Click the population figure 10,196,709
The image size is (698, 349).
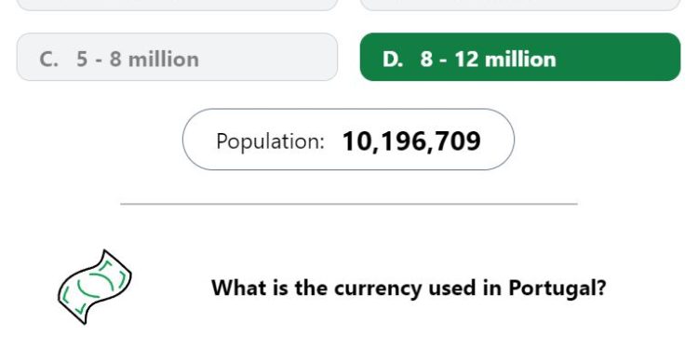(x=411, y=141)
